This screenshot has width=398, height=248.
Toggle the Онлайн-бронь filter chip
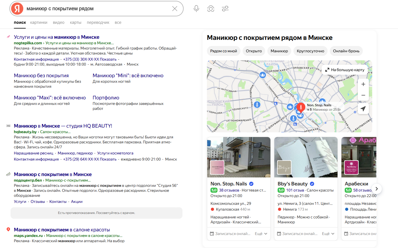click(346, 51)
